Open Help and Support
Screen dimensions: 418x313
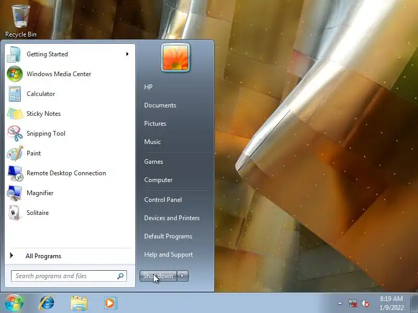click(168, 255)
